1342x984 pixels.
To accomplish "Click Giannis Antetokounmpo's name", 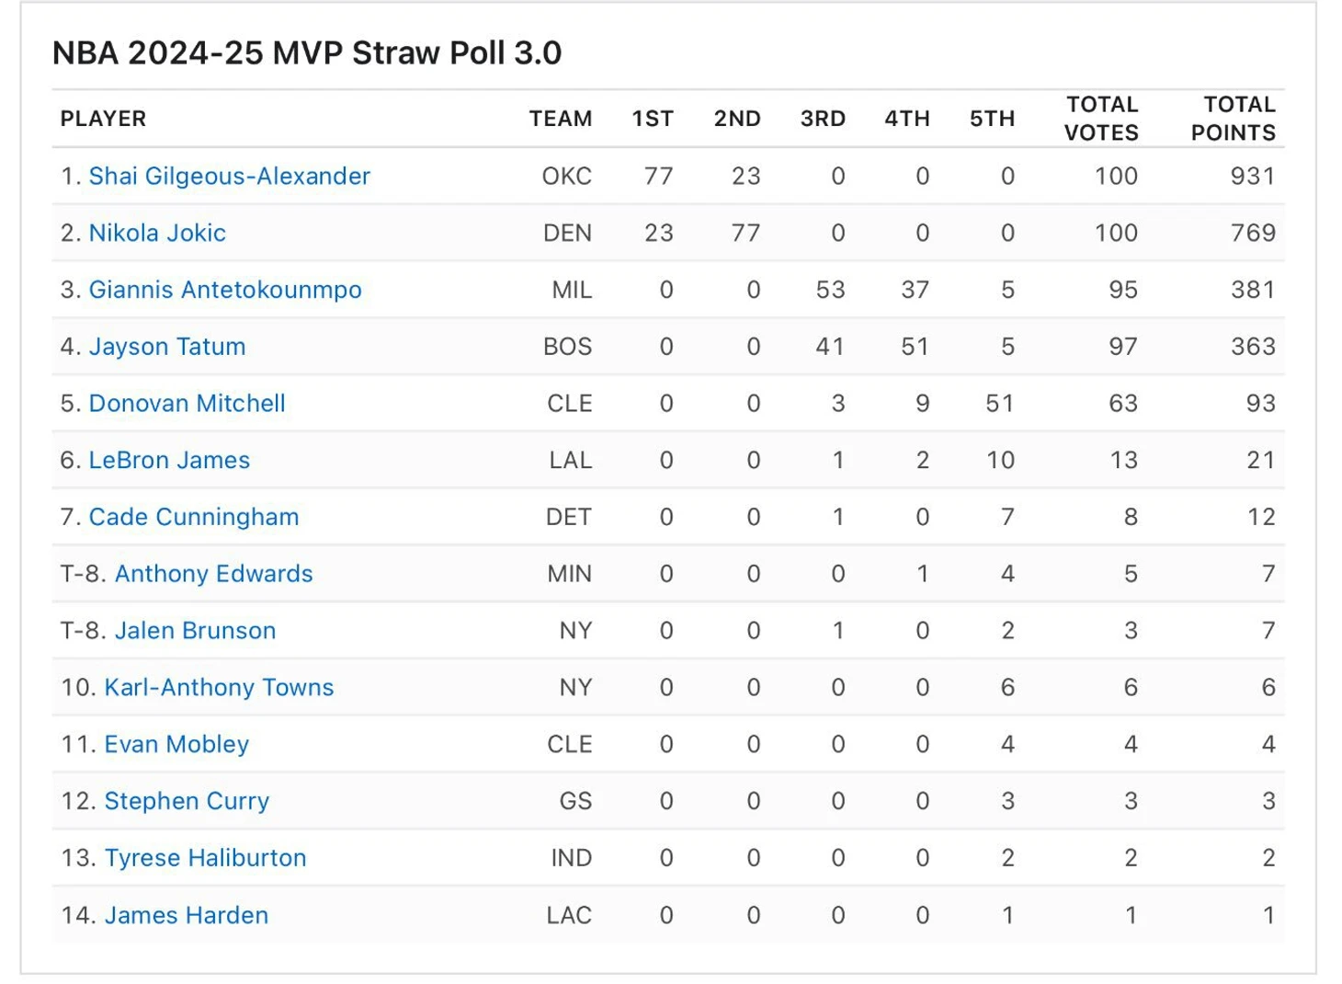I will (225, 290).
